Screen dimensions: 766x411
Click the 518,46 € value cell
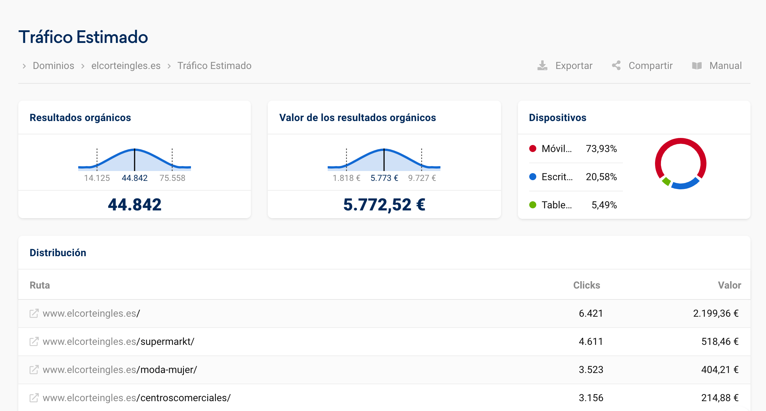(720, 342)
